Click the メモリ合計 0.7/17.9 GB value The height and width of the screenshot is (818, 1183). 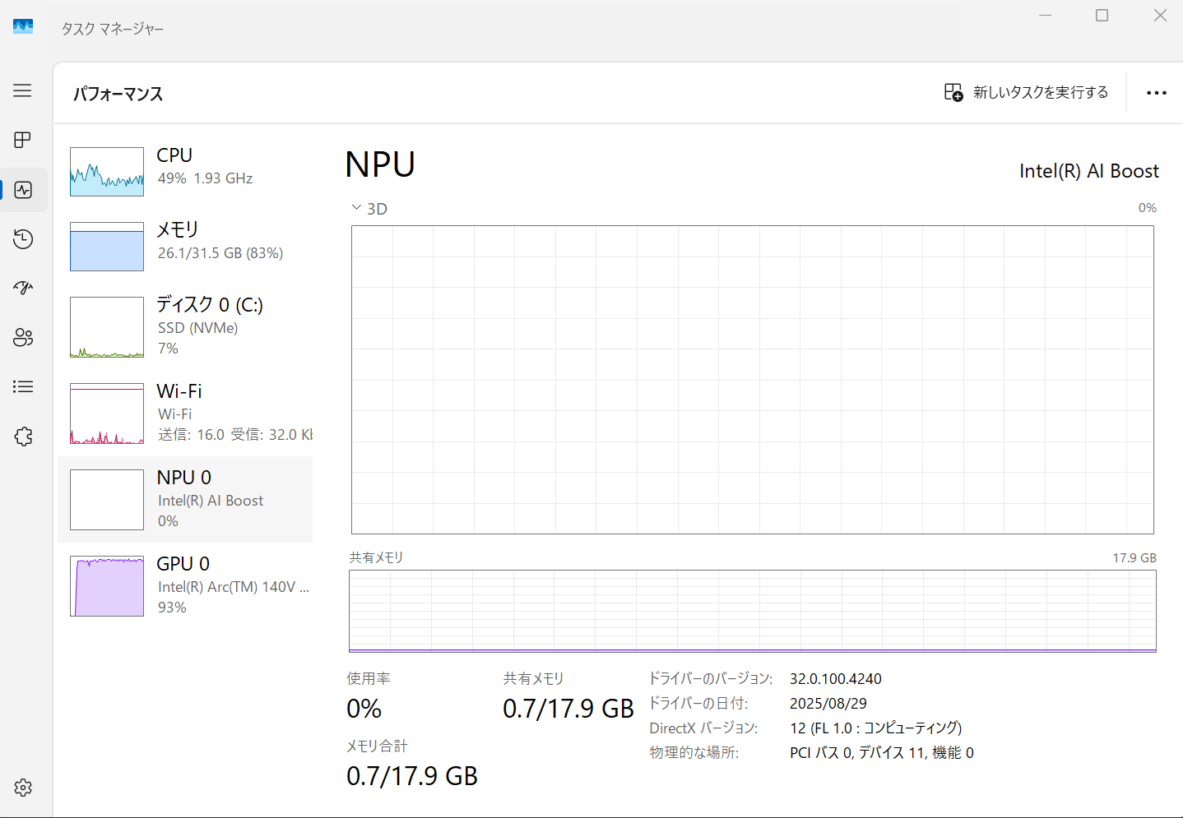coord(412,776)
